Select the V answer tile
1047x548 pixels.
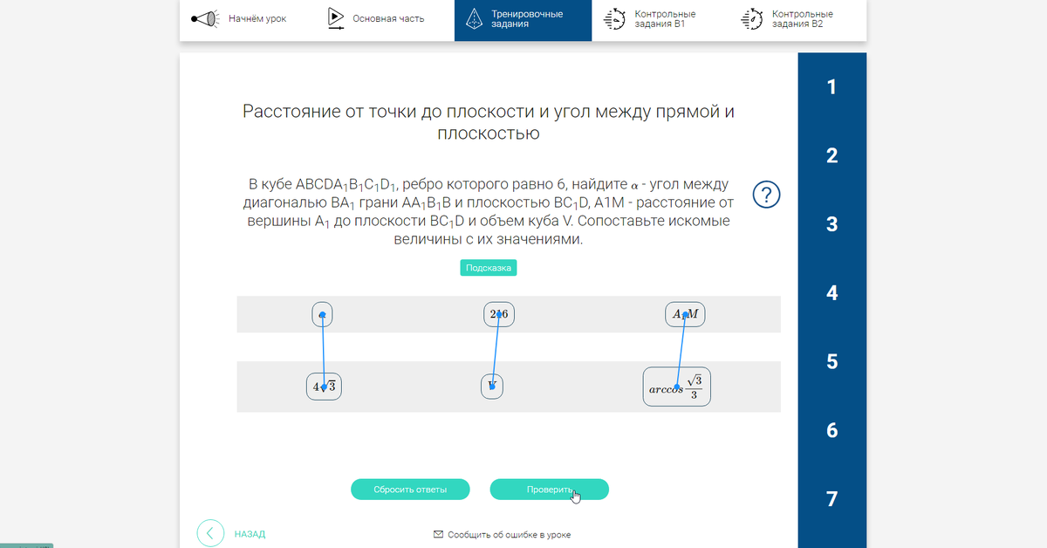pos(492,386)
